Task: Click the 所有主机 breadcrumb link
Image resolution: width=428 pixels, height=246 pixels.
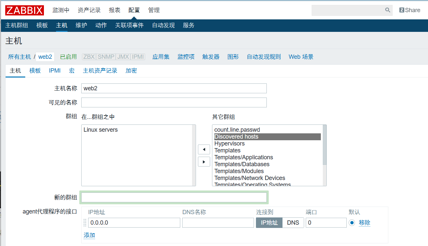Action: 20,57
